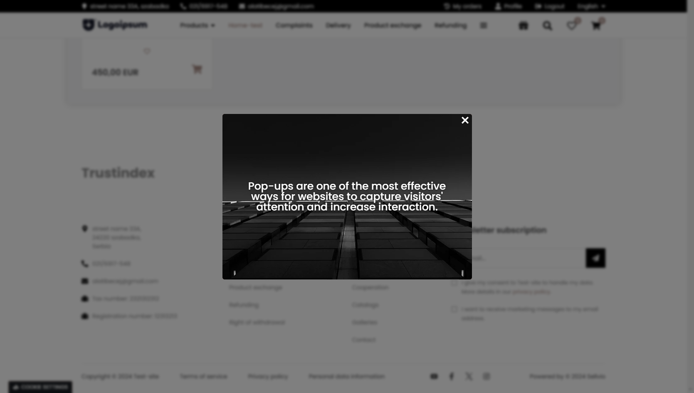Open the Instagram page from footer

(x=487, y=376)
